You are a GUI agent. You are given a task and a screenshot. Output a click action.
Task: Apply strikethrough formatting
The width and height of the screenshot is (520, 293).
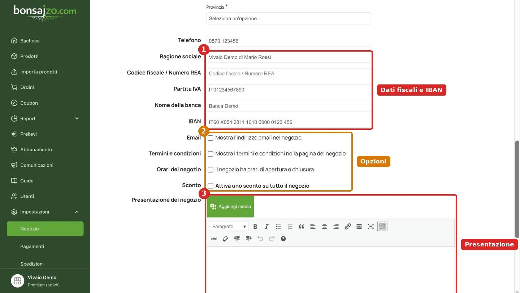pyautogui.click(x=214, y=239)
